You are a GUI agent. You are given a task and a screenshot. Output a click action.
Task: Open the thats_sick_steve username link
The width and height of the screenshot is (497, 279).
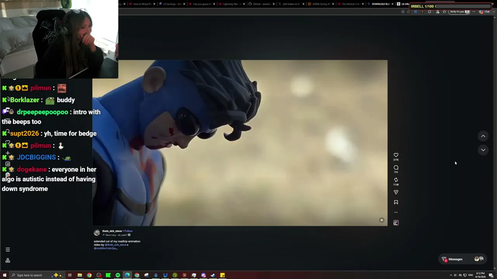(x=112, y=231)
